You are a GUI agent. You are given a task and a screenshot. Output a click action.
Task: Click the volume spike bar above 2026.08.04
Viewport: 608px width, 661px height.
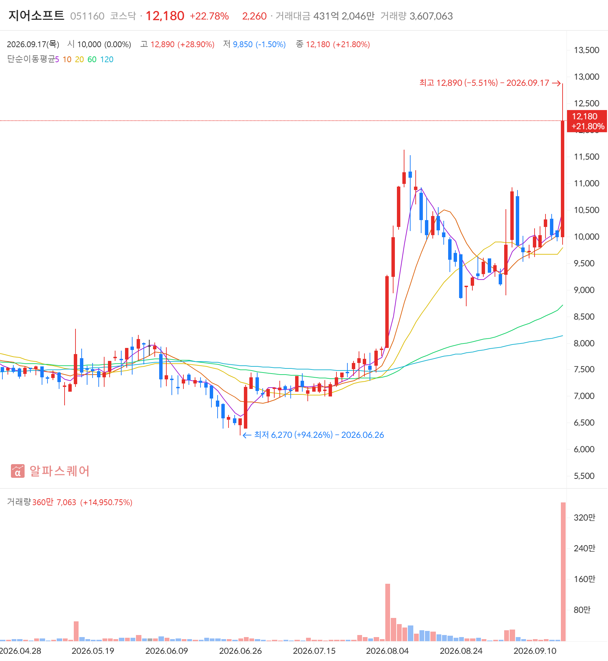[x=387, y=612]
